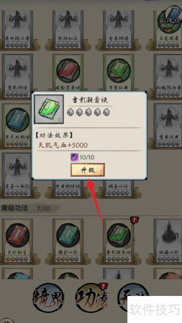
Task: Select the locked 琉璃心经 skill card
Action: (168, 241)
